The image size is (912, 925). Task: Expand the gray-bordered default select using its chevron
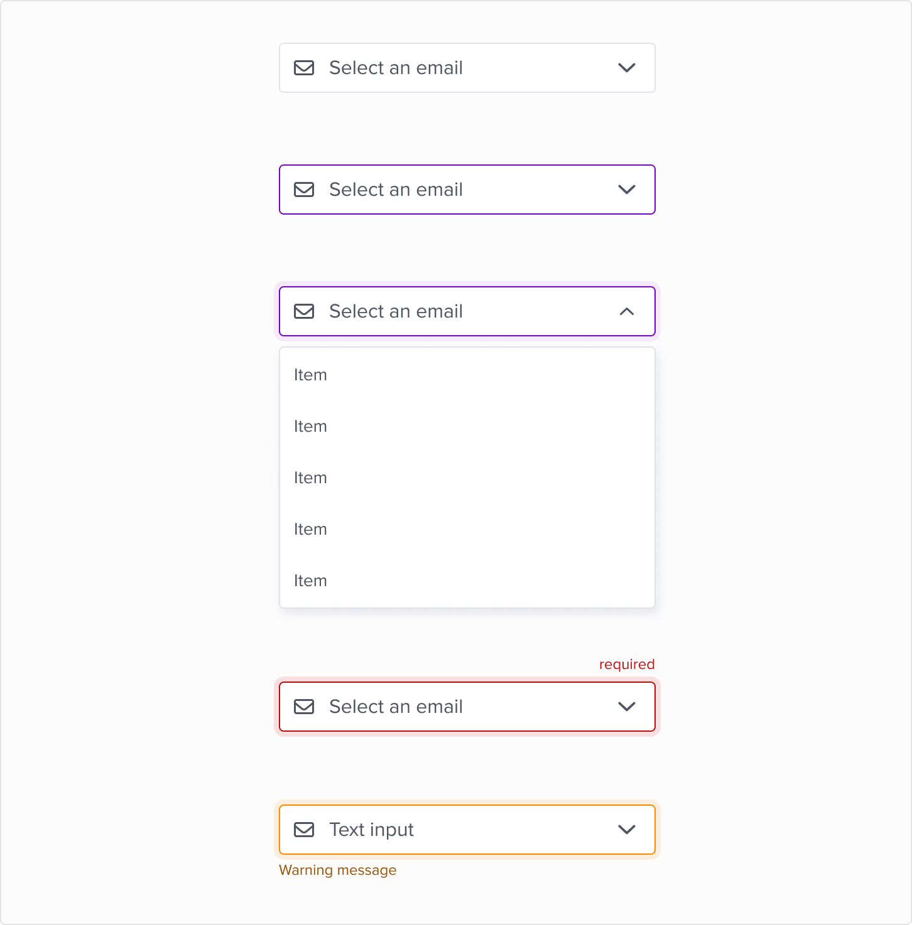coord(627,68)
